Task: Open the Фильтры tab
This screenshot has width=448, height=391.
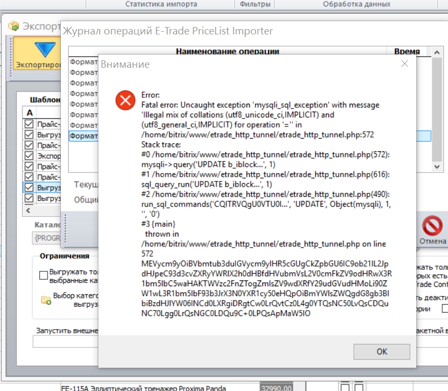Action: [255, 4]
